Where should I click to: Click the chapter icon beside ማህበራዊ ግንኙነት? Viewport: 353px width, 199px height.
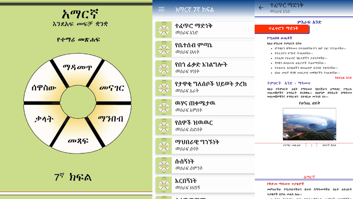pos(164,146)
